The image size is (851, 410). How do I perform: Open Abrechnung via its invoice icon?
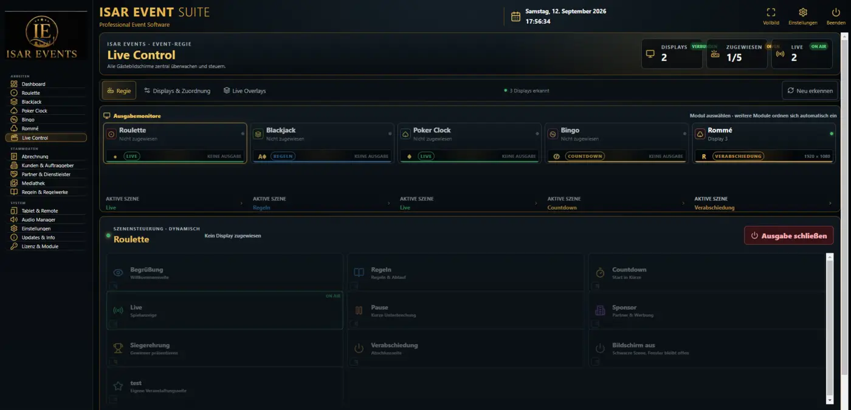pyautogui.click(x=14, y=156)
